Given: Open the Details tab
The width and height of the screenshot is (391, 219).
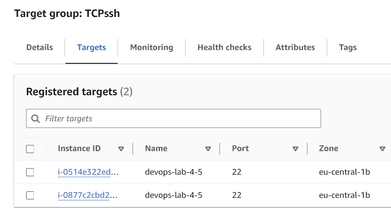Looking at the screenshot, I should 40,48.
